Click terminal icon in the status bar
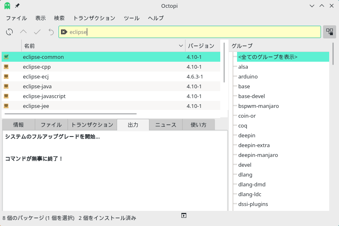339x226 pixels. [184, 215]
